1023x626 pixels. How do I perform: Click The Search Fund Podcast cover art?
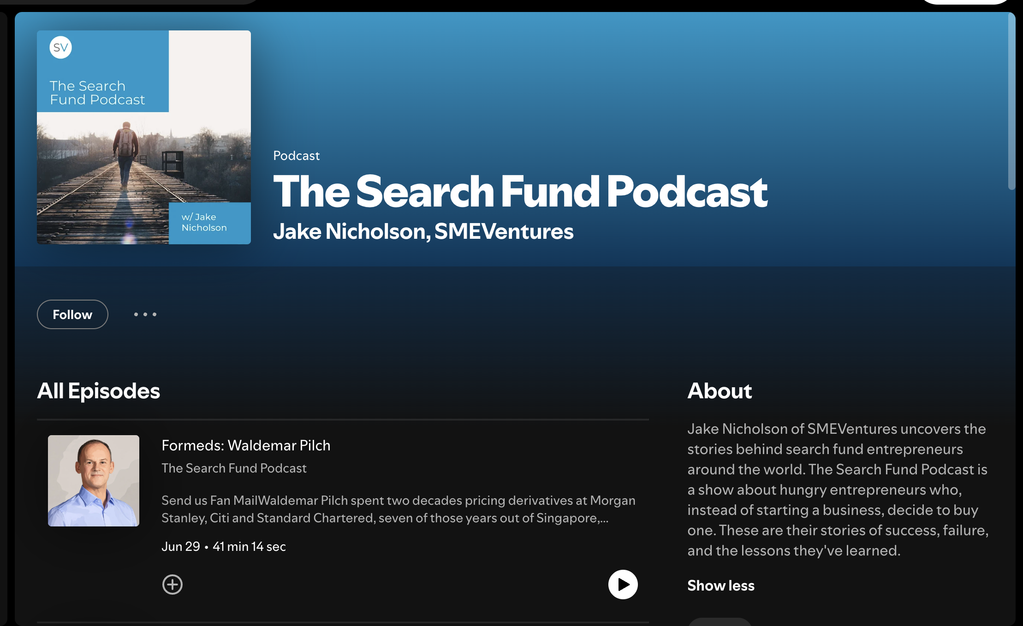point(144,137)
